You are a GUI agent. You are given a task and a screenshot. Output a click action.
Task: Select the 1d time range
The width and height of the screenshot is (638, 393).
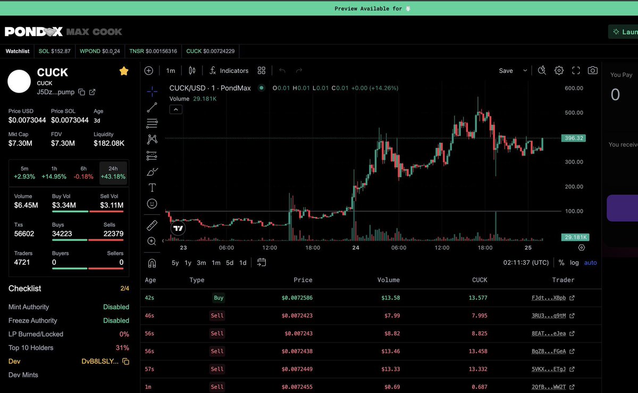[x=243, y=263]
